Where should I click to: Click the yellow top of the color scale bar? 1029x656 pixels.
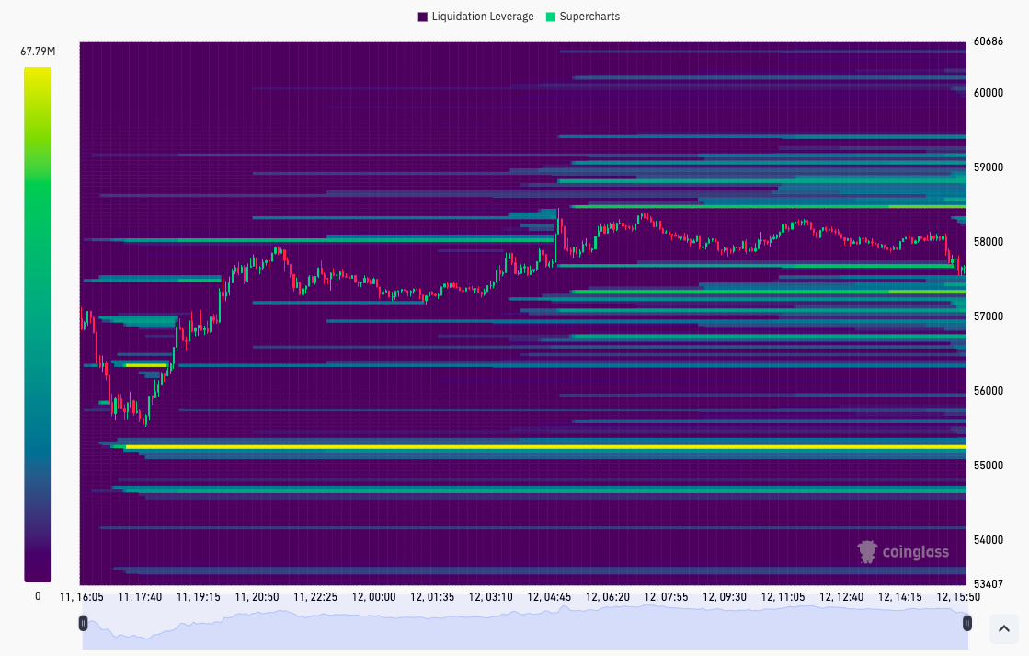pos(38,74)
